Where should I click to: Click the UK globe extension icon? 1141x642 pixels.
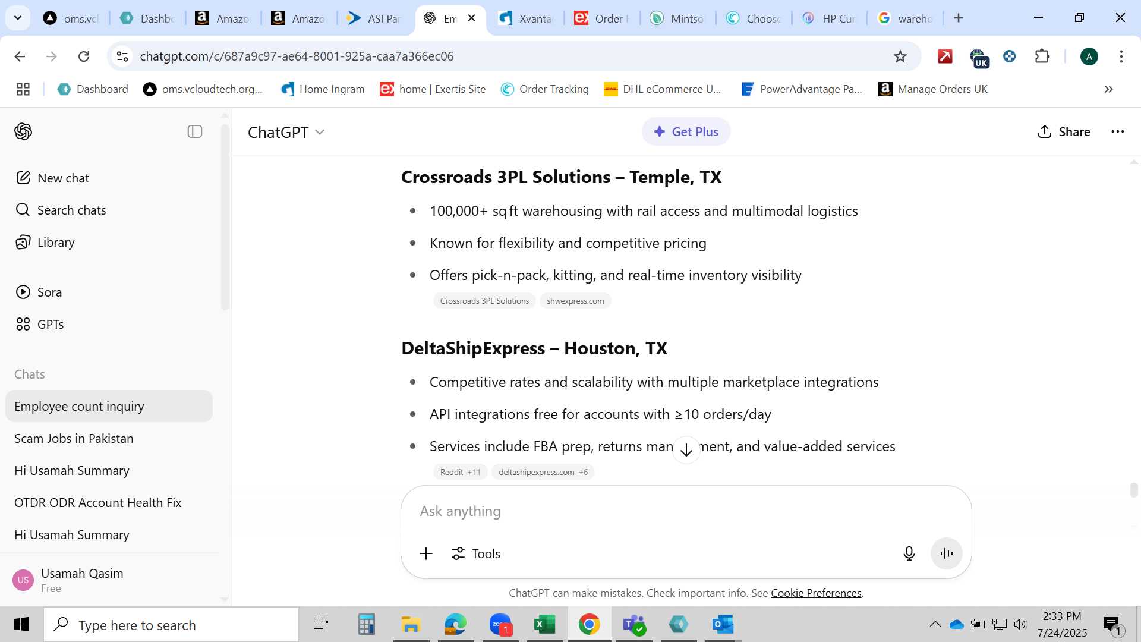tap(978, 58)
